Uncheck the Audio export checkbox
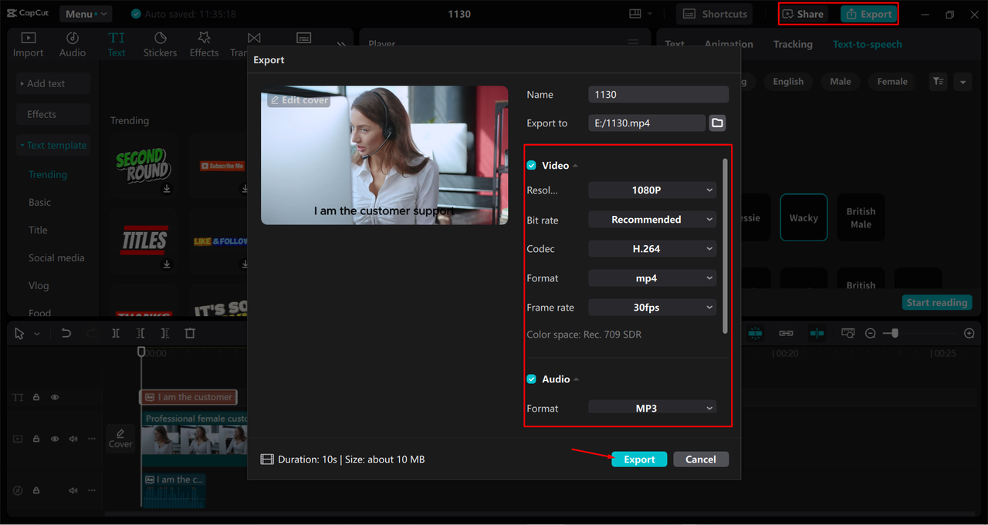Screen dimensions: 988x525 click(x=531, y=379)
